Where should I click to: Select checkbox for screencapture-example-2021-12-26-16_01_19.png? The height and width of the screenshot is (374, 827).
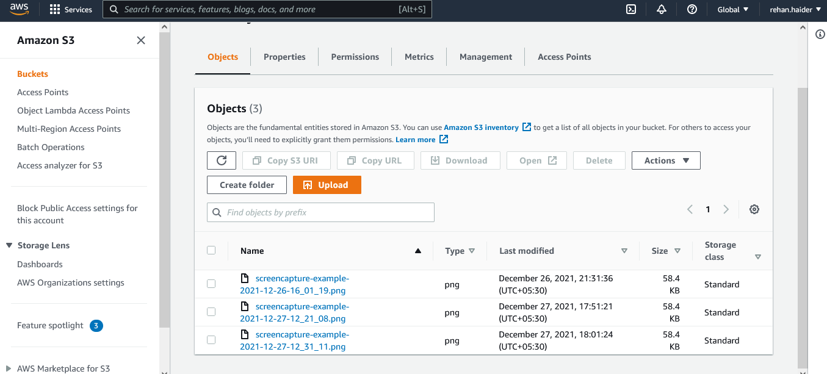point(211,284)
